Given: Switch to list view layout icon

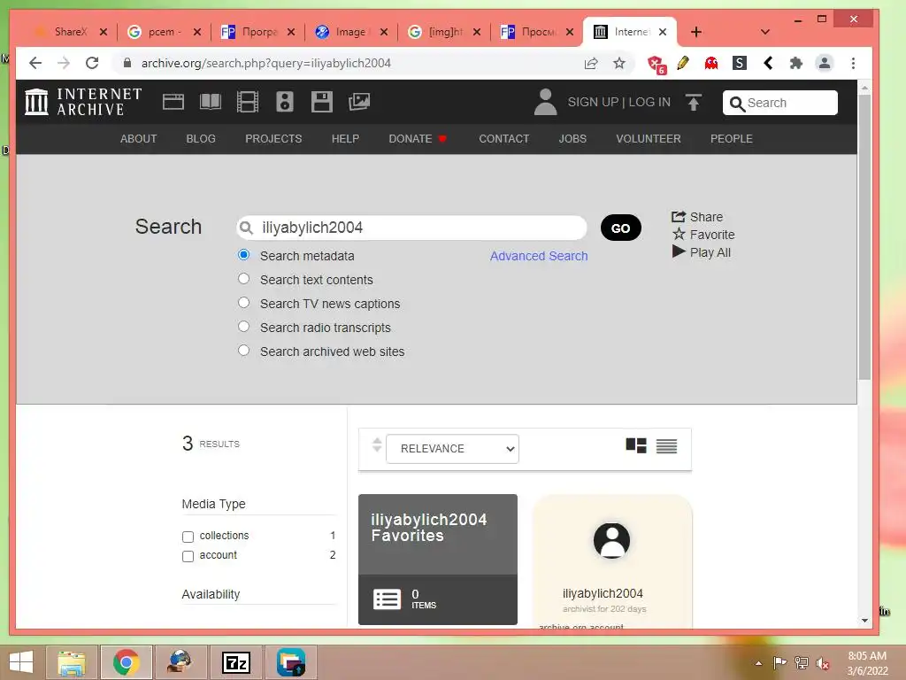Looking at the screenshot, I should [x=666, y=446].
